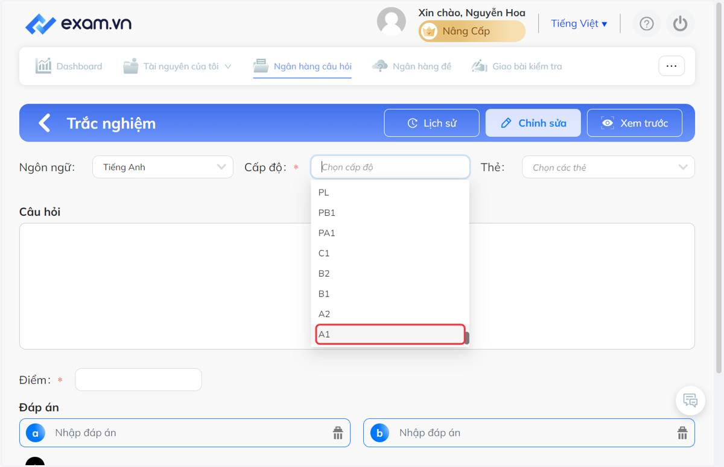724x467 pixels.
Task: Delete answer a with trash icon
Action: 338,433
